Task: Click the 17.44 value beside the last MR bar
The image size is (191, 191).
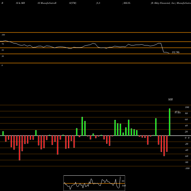Action: tap(178, 112)
